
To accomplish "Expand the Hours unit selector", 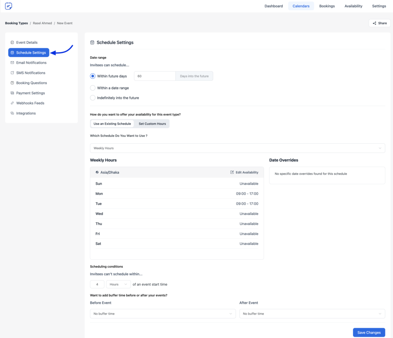I will [118, 284].
